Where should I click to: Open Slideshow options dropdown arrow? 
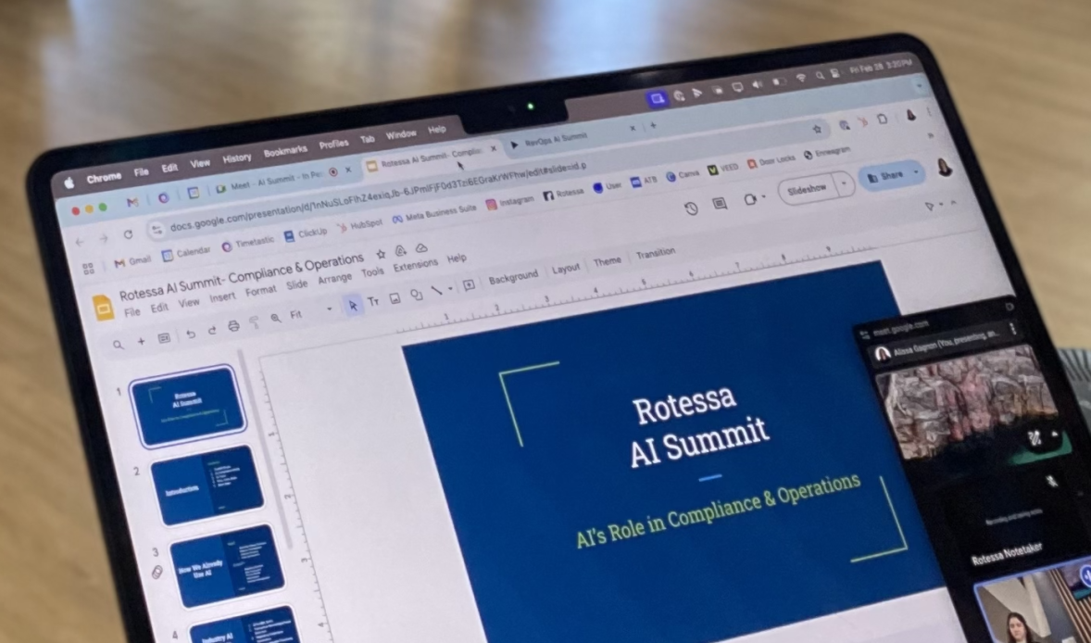[x=844, y=184]
